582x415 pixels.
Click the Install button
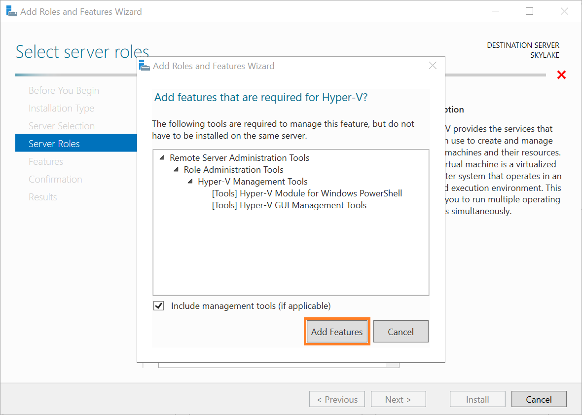click(478, 399)
